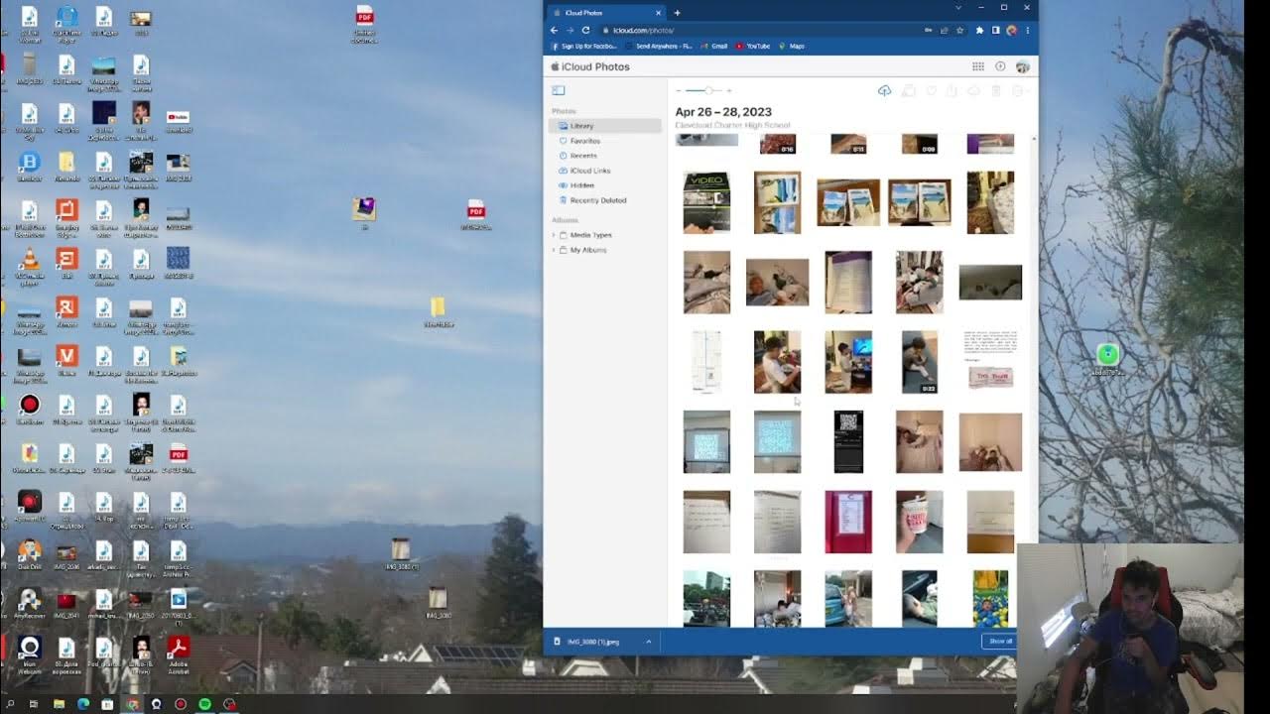The image size is (1270, 714).
Task: Open the Send Anywhere bookmark
Action: click(659, 47)
